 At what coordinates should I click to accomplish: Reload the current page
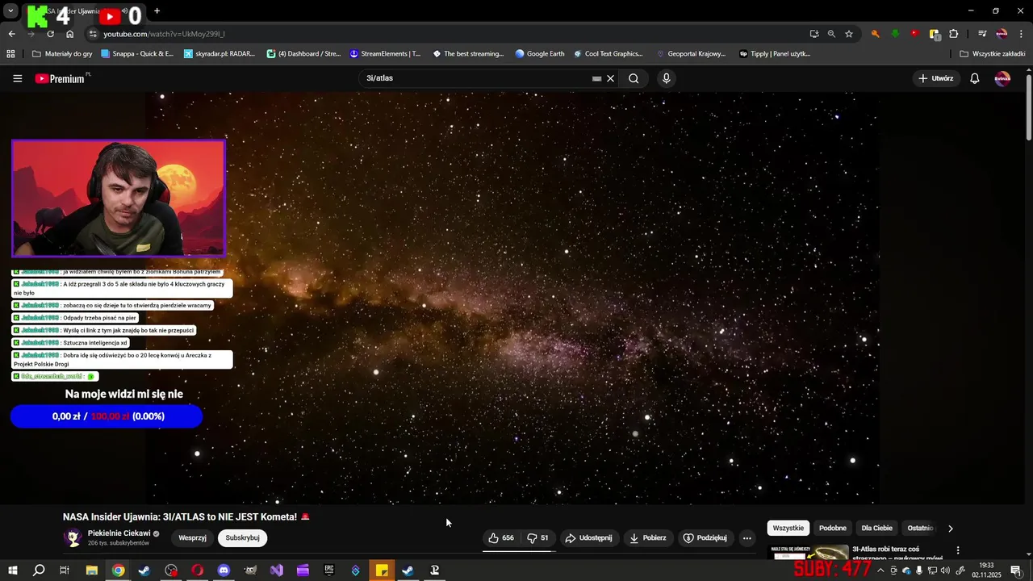(x=50, y=34)
